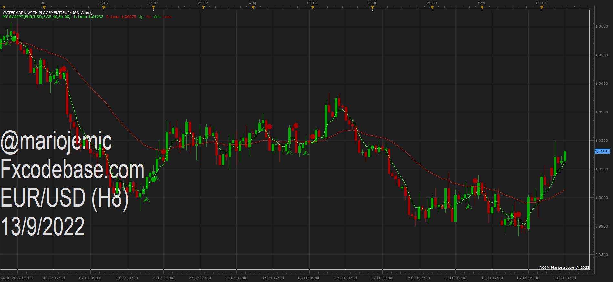Image resolution: width=613 pixels, height=282 pixels.
Task: Click the 1,0300 price axis label
Action: [601, 112]
